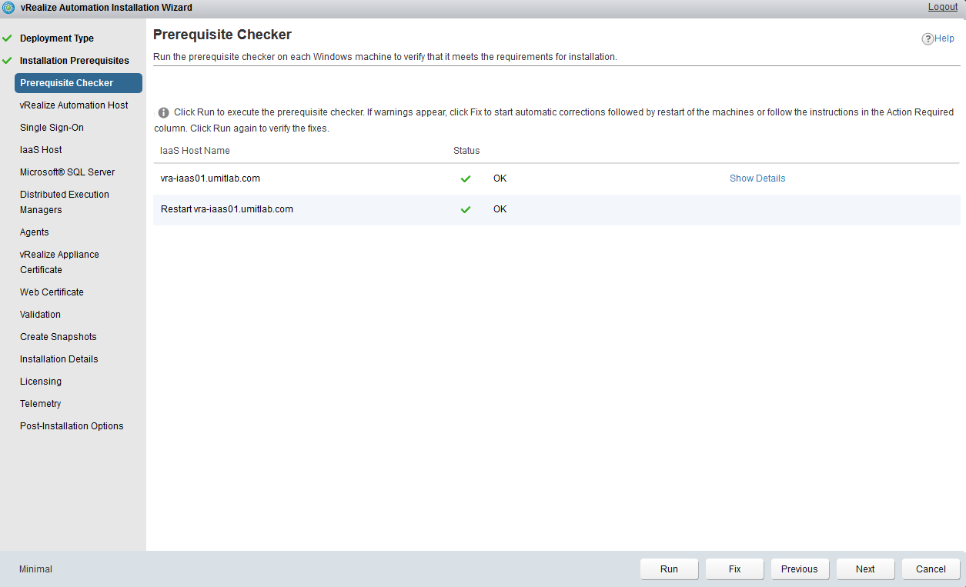Viewport: 966px width, 587px height.
Task: Click green checkmark in Restart row
Action: pyautogui.click(x=465, y=209)
